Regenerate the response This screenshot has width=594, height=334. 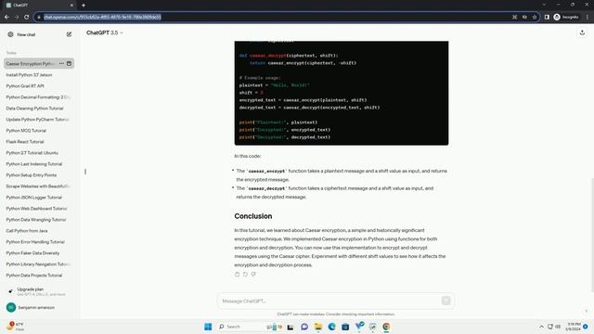[x=245, y=275]
